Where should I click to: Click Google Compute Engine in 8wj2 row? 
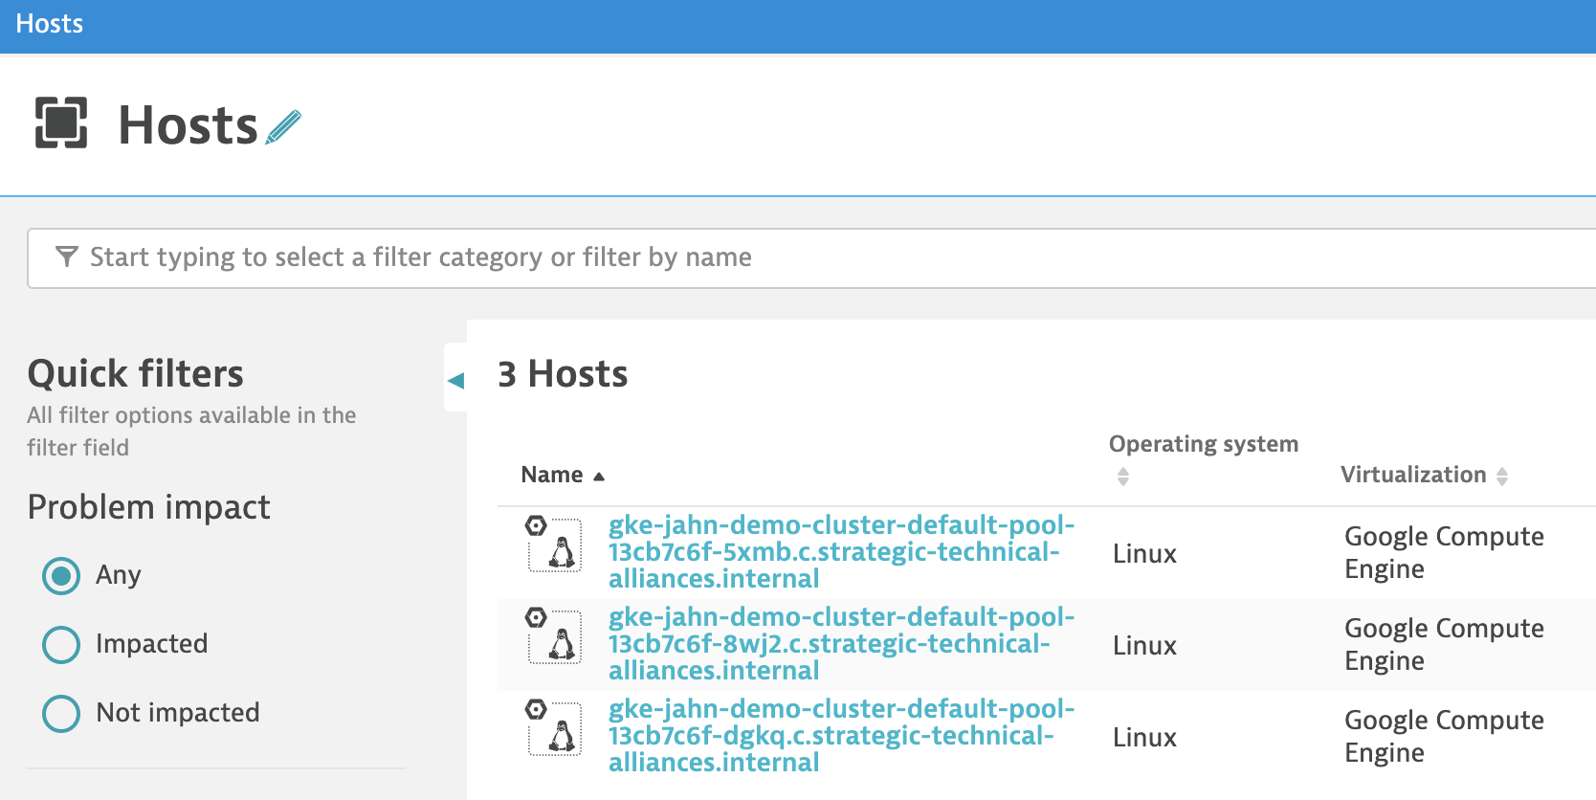pyautogui.click(x=1444, y=644)
